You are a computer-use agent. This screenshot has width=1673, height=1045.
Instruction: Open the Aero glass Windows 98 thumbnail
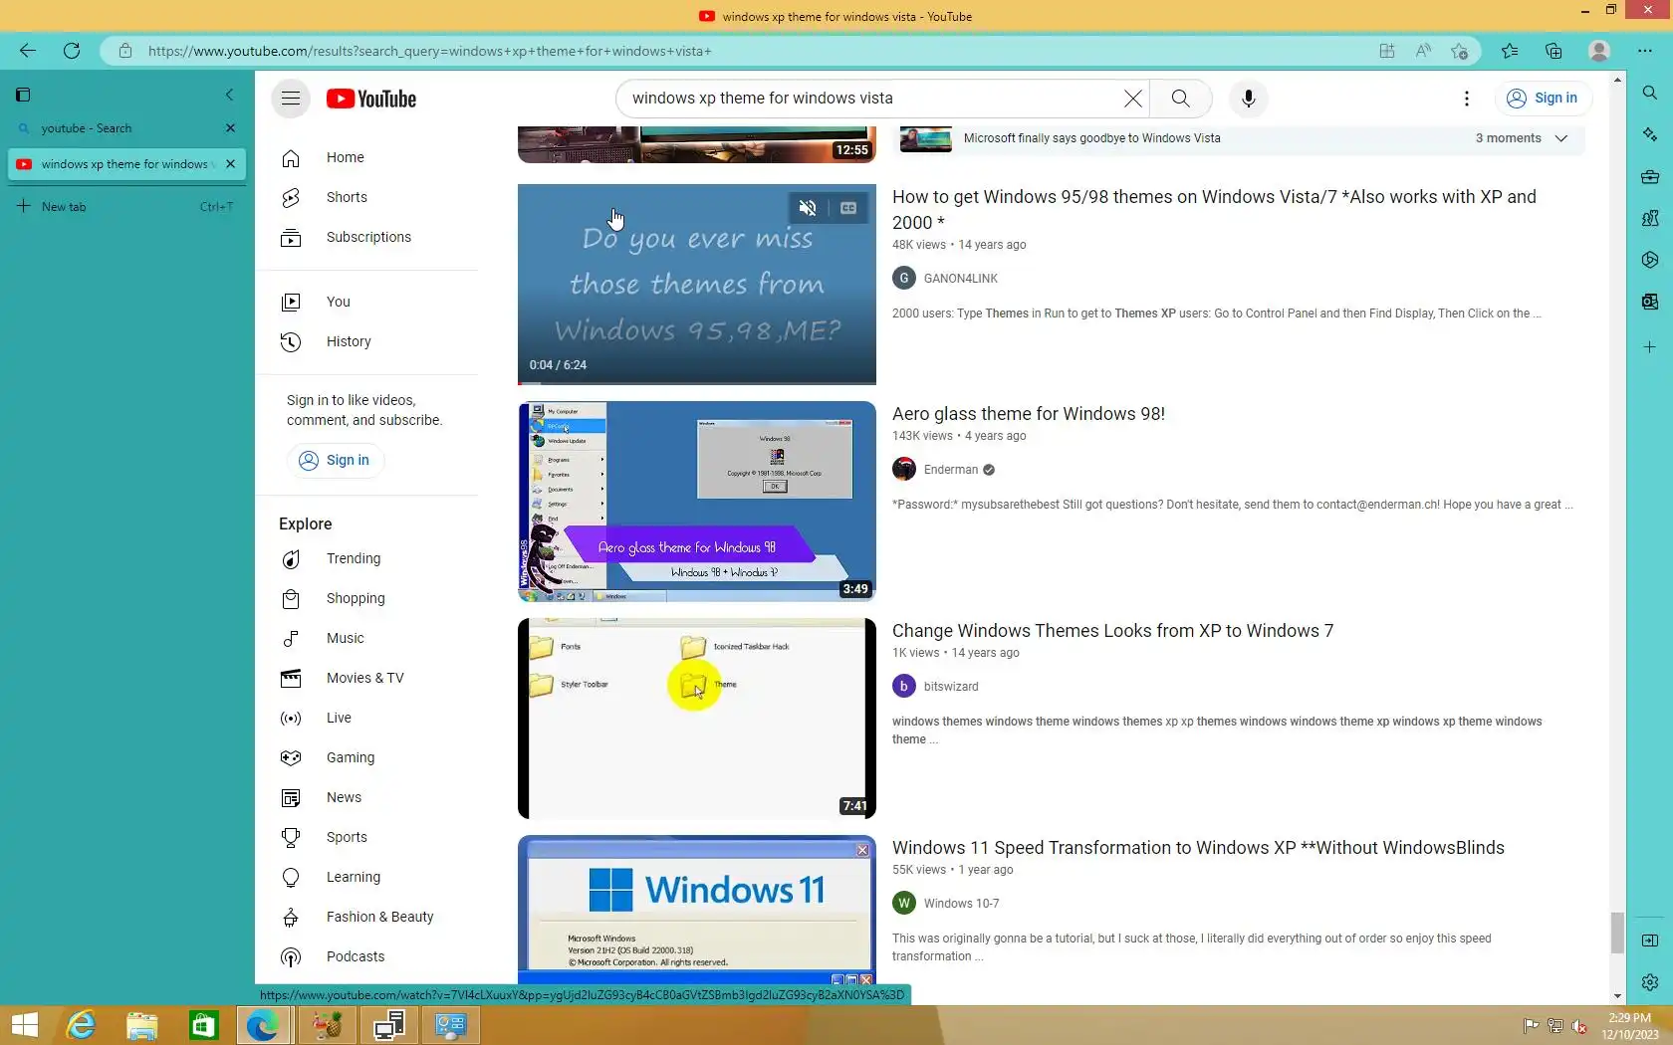(697, 502)
